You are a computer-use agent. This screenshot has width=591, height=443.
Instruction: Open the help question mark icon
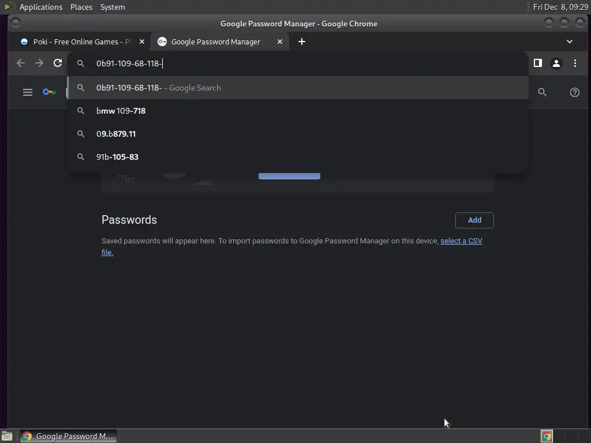pos(574,92)
